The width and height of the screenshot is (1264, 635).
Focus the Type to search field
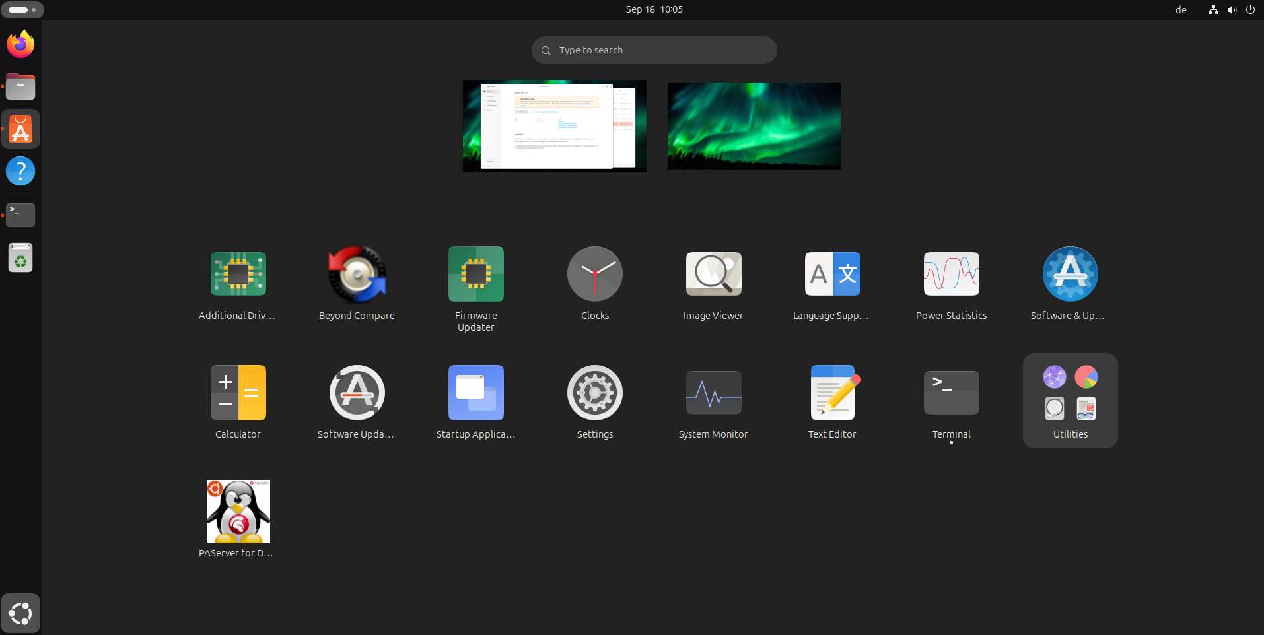tap(654, 50)
